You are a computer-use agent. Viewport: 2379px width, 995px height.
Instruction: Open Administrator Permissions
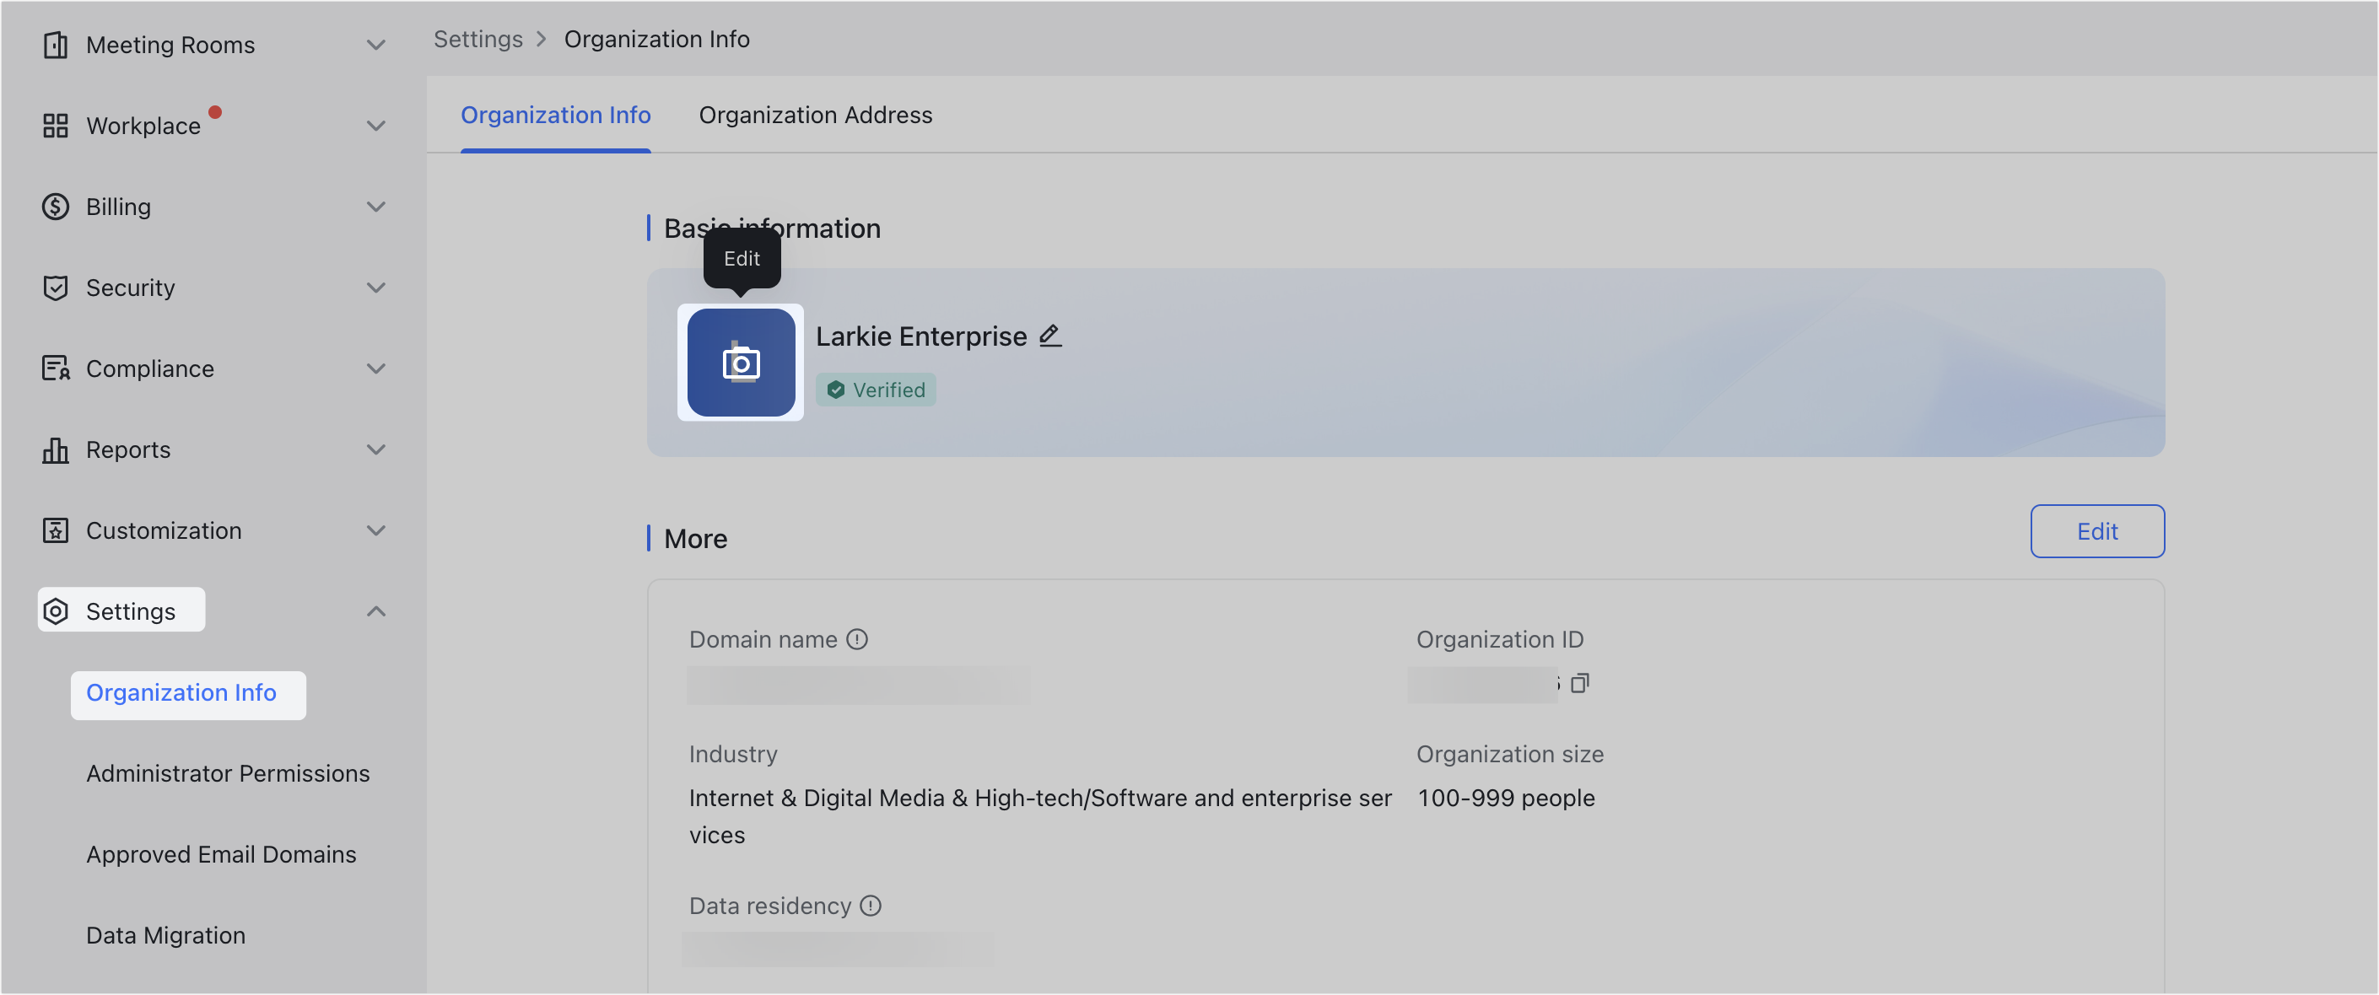227,773
